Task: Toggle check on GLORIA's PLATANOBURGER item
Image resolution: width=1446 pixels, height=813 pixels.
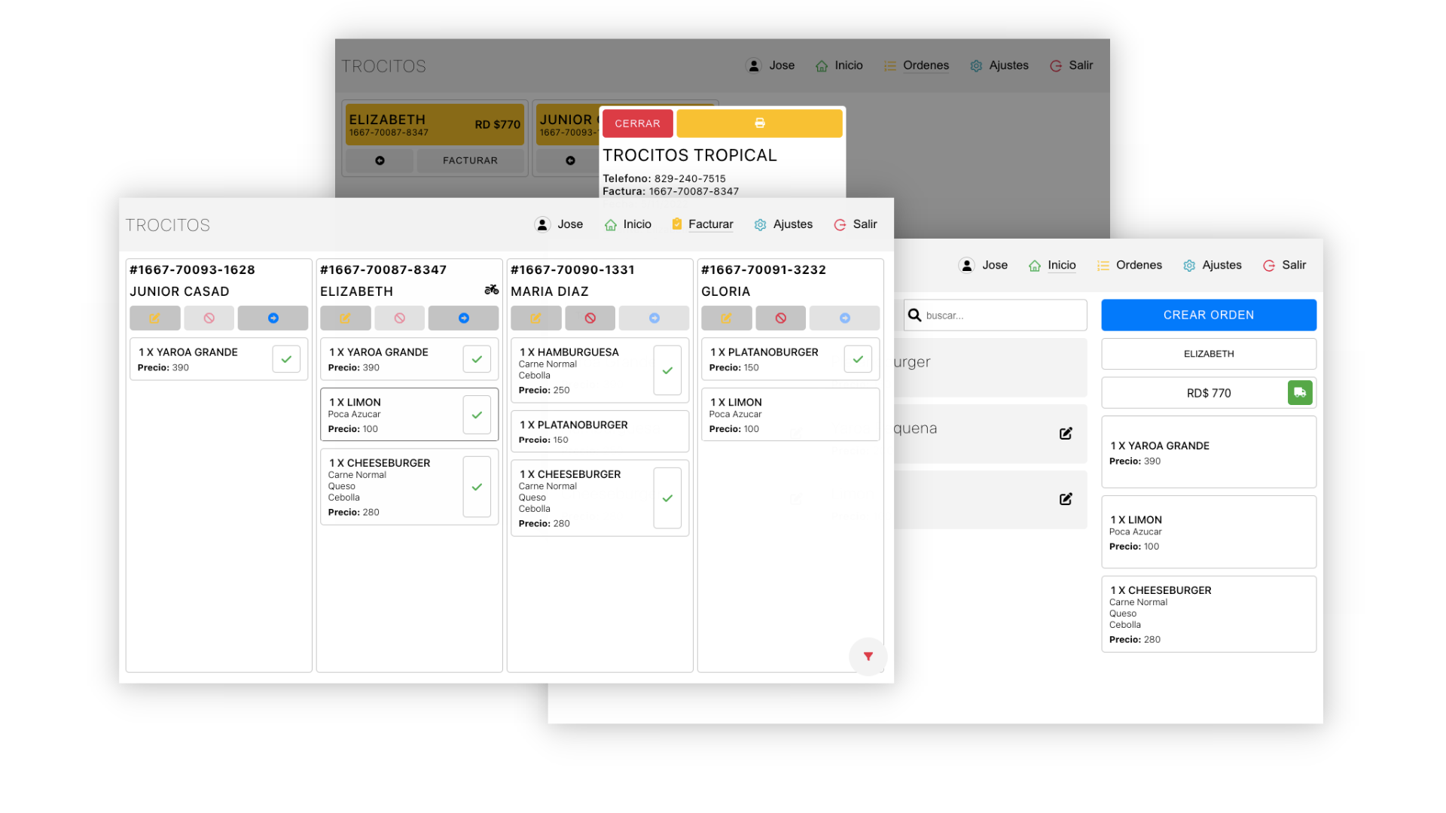Action: 858,359
